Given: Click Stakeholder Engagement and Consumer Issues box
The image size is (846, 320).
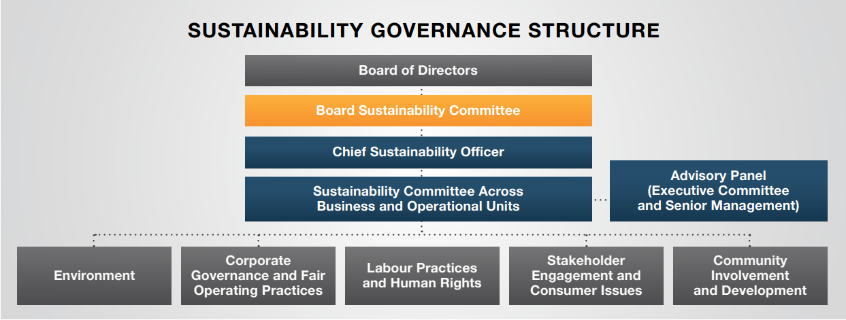Looking at the screenshot, I should coord(586,275).
